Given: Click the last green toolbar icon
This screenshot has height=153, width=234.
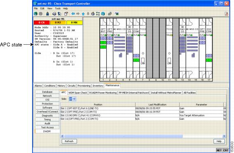Looking at the screenshot, I should (117, 14).
